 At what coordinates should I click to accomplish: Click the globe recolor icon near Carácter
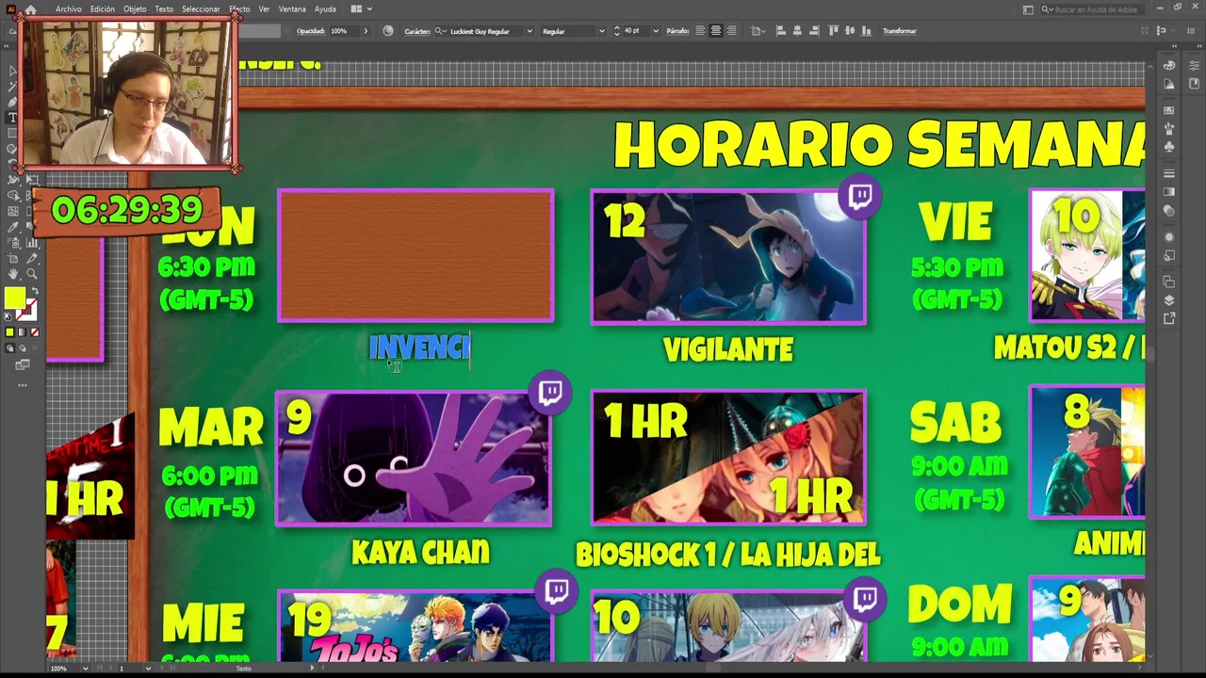(388, 31)
